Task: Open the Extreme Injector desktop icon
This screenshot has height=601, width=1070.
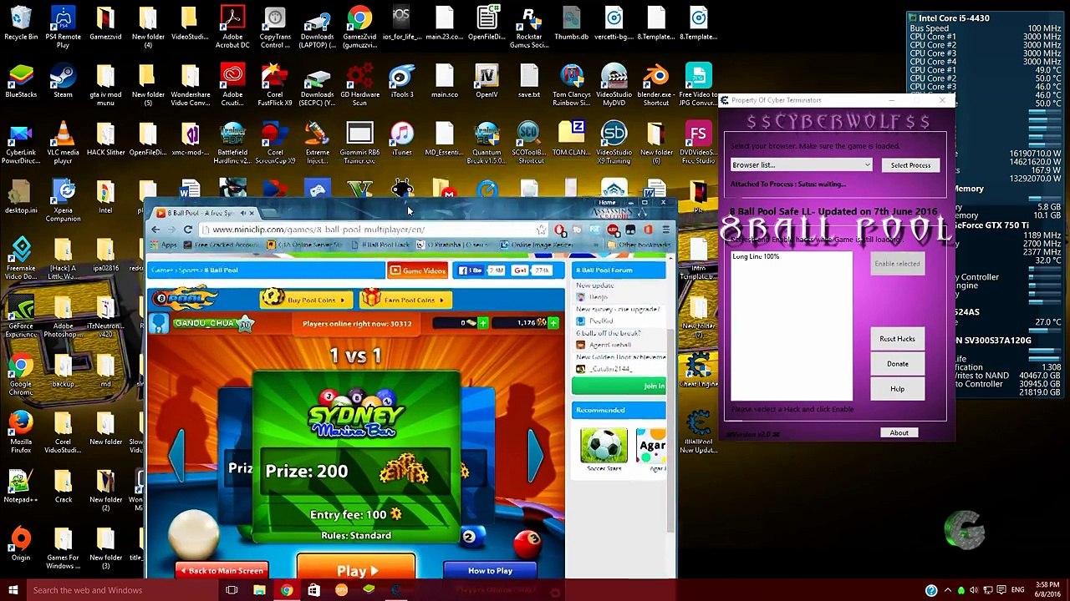Action: tap(317, 142)
